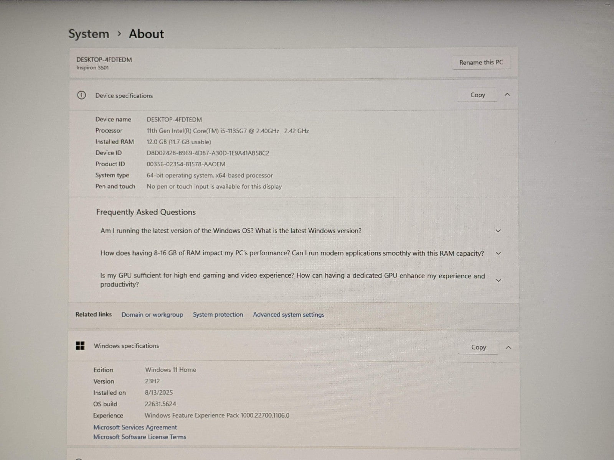Collapse the Device specifications section chevron
The width and height of the screenshot is (614, 460).
507,95
